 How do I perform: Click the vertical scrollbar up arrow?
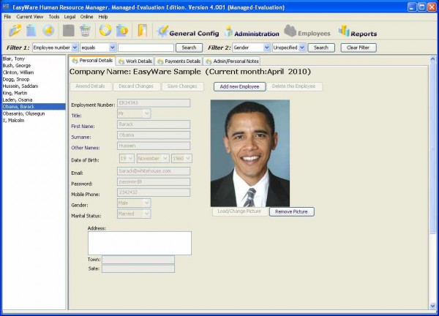(x=432, y=59)
